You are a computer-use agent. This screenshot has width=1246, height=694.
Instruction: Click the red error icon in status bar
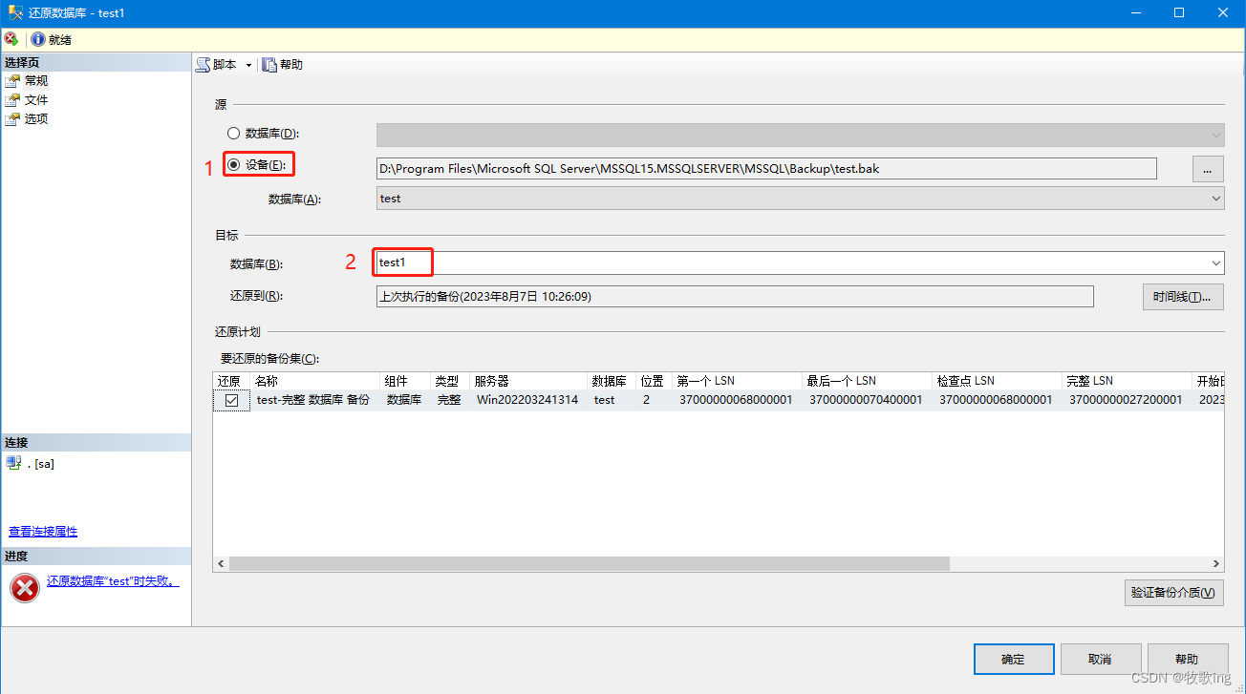(11, 39)
